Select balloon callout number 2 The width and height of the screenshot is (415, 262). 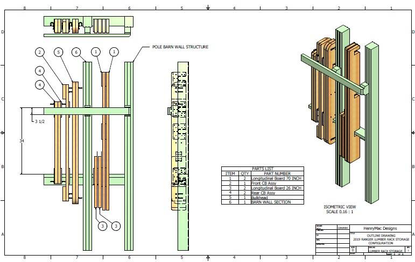tap(40, 52)
